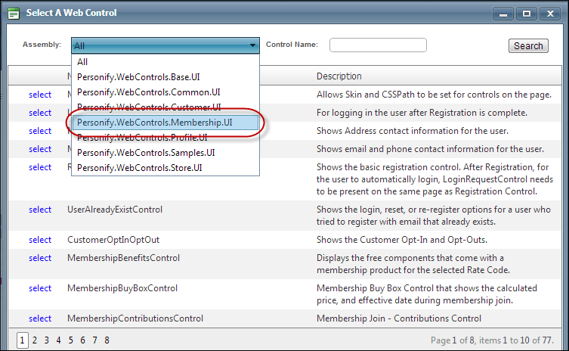569x351 pixels.
Task: Select the CustomerOptInOptOut row
Action: [x=40, y=240]
